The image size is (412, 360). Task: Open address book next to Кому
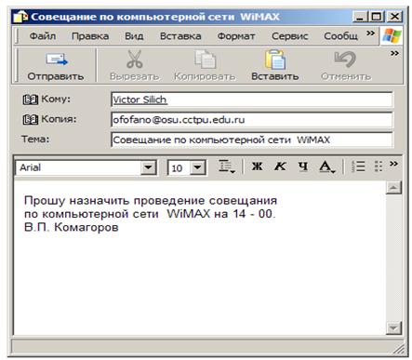pos(30,100)
